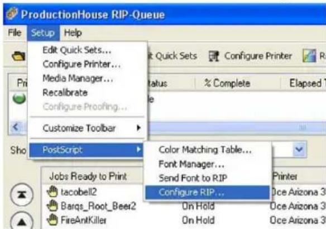Image resolution: width=326 pixels, height=229 pixels.
Task: Click the open folder toolbar icon
Action: 19,56
